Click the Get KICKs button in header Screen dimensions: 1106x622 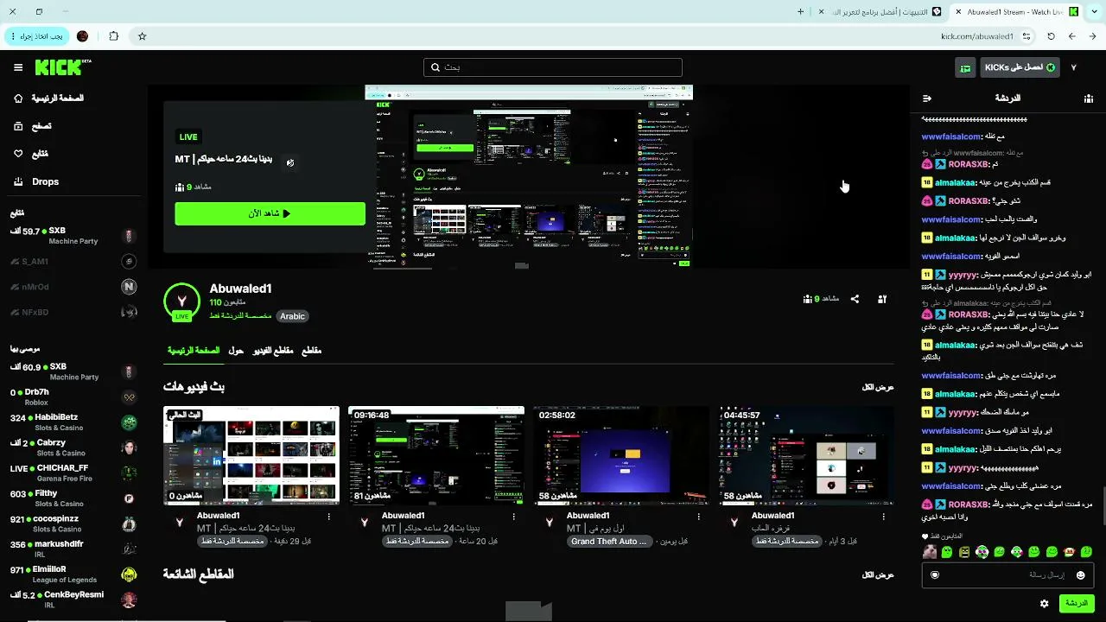[1020, 67]
